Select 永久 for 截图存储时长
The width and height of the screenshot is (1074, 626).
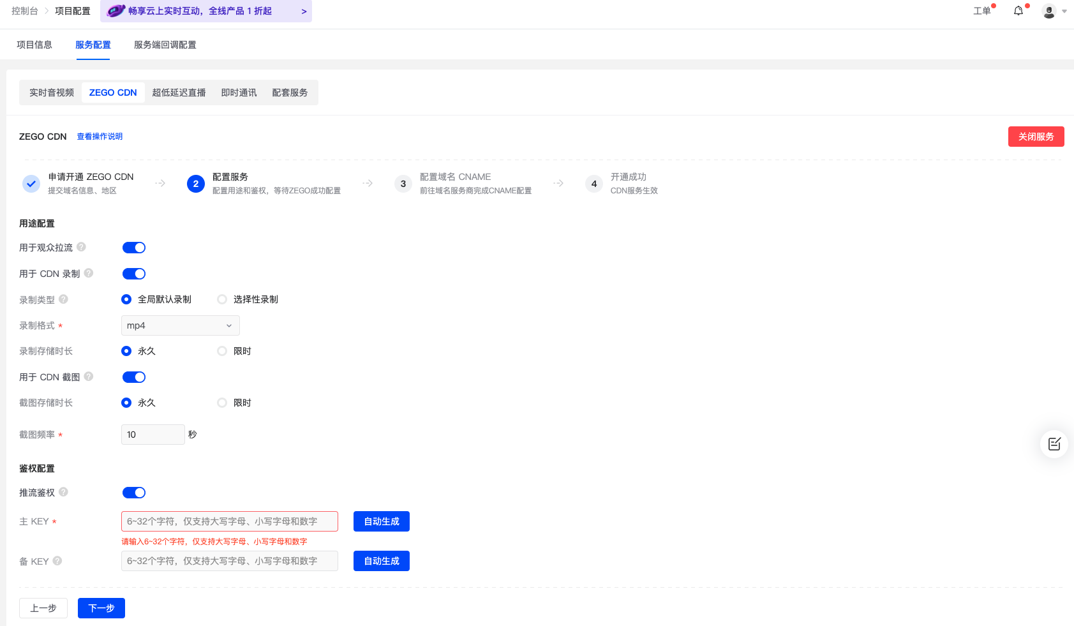pyautogui.click(x=126, y=403)
